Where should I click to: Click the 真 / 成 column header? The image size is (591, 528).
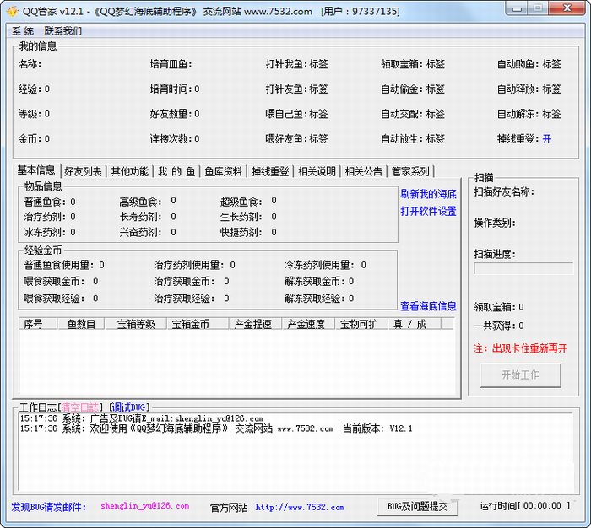(415, 324)
